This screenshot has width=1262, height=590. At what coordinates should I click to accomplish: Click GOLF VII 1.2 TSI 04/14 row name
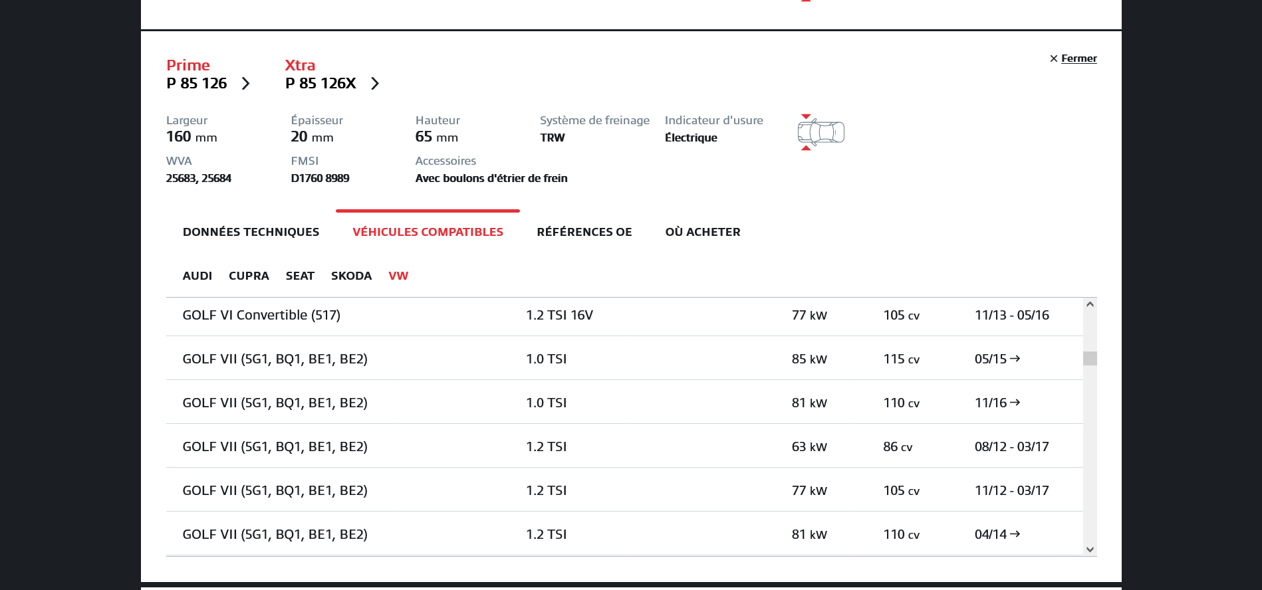pyautogui.click(x=275, y=534)
